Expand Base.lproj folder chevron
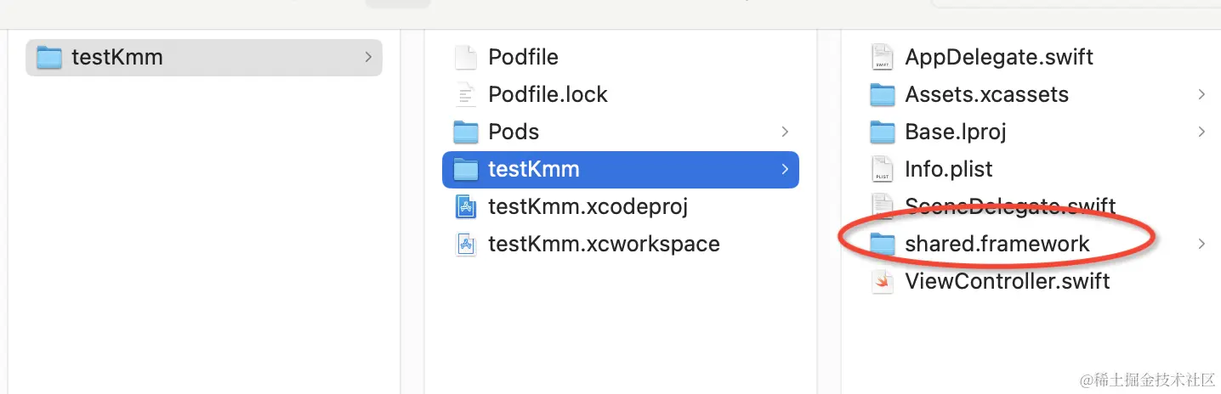The height and width of the screenshot is (394, 1221). pyautogui.click(x=1201, y=132)
